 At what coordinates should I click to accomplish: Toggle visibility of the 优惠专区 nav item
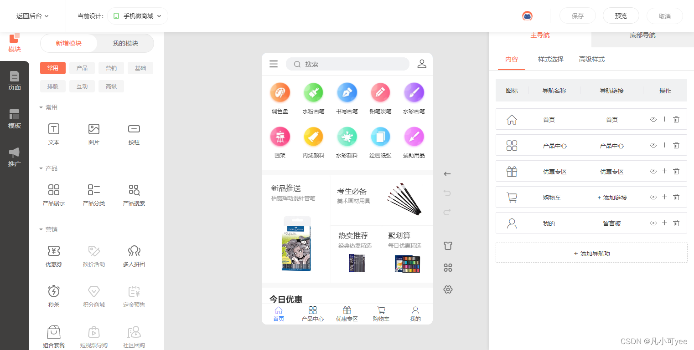tap(653, 171)
